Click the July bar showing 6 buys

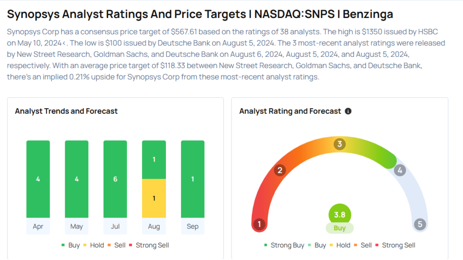pyautogui.click(x=115, y=179)
